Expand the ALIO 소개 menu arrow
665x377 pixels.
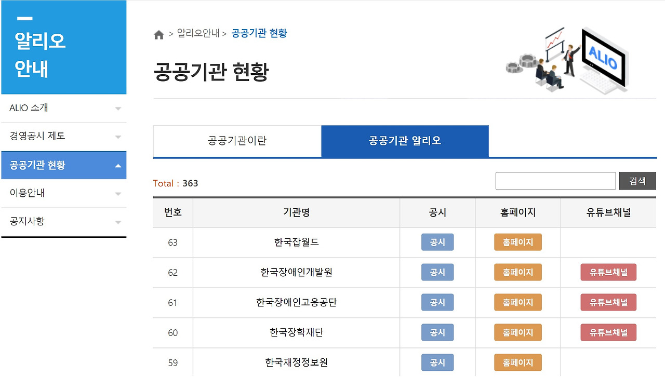[x=118, y=109]
